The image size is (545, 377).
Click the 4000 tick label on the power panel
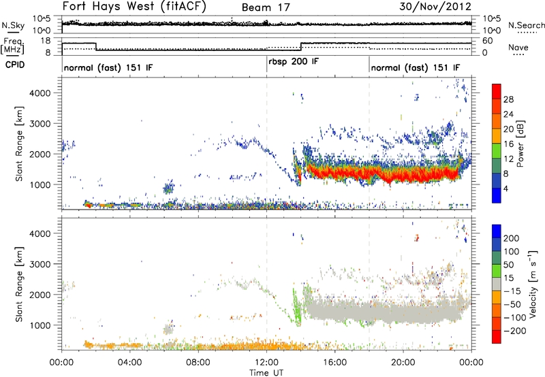coord(40,93)
